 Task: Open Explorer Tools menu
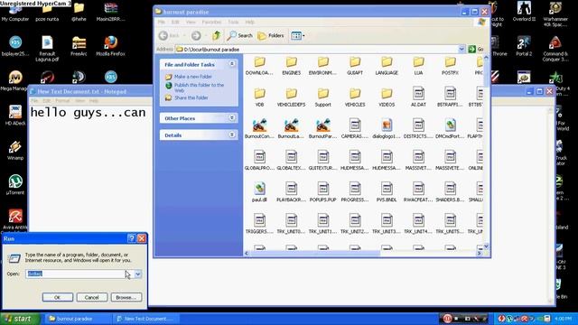233,22
